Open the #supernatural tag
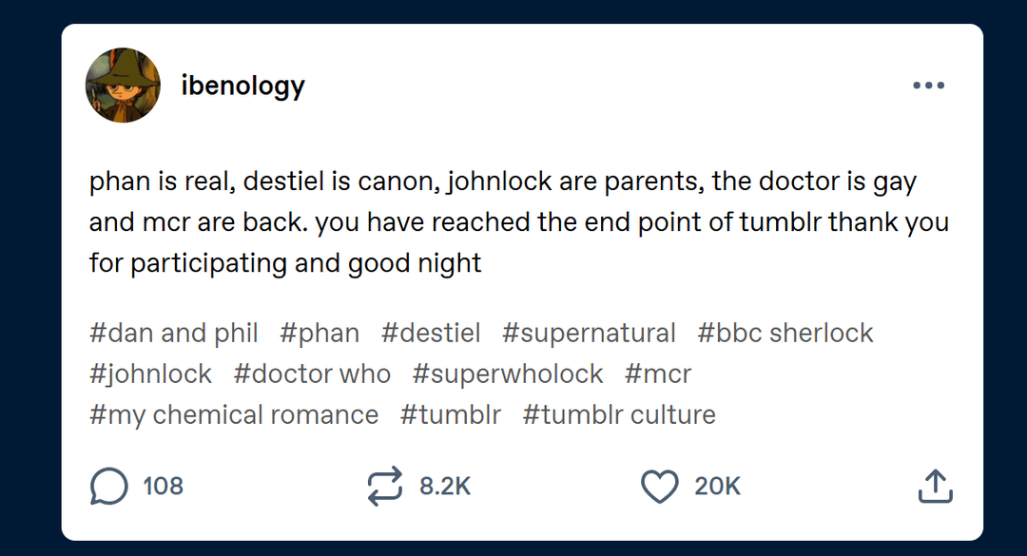 tap(589, 334)
